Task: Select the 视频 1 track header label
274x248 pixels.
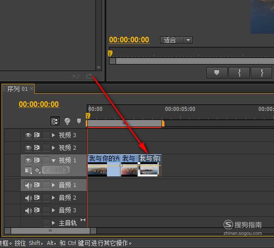Action: [x=68, y=160]
